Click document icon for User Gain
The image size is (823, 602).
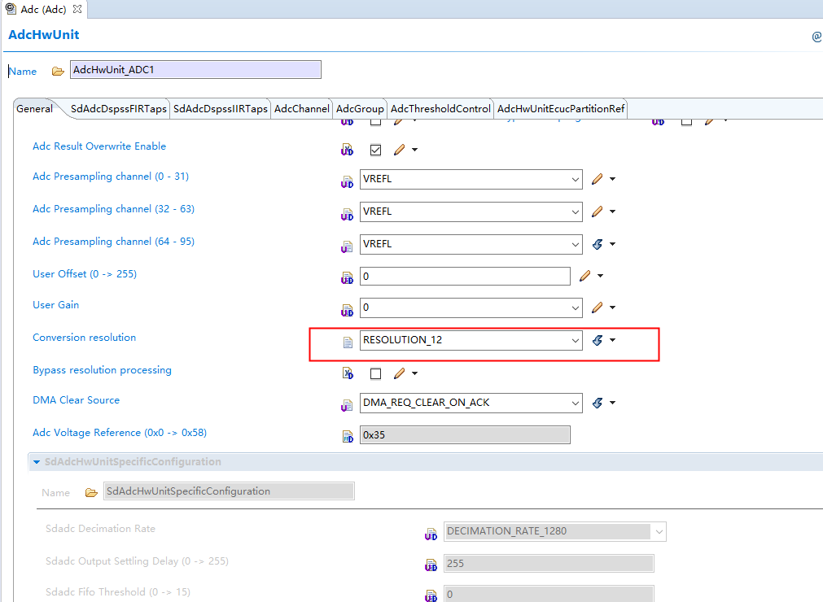pos(347,311)
